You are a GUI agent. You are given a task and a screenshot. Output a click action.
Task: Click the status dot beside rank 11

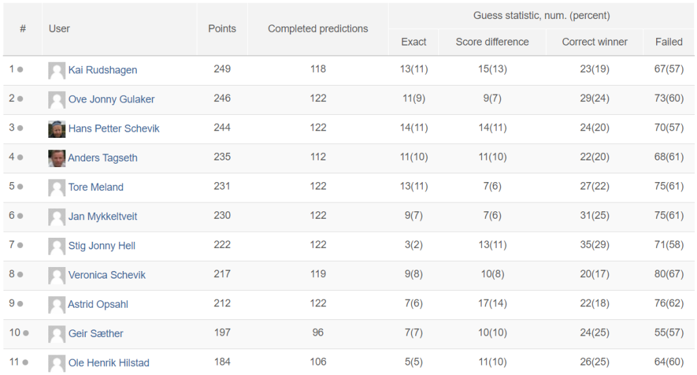tap(25, 363)
